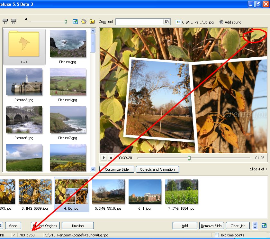Enable Hold time points checkbox

click(x=217, y=235)
